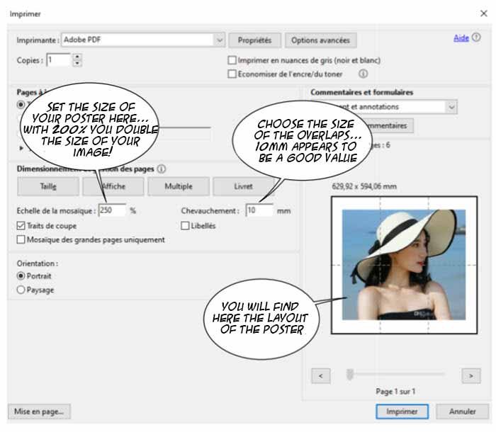Select the Livret booklet option

click(x=243, y=186)
